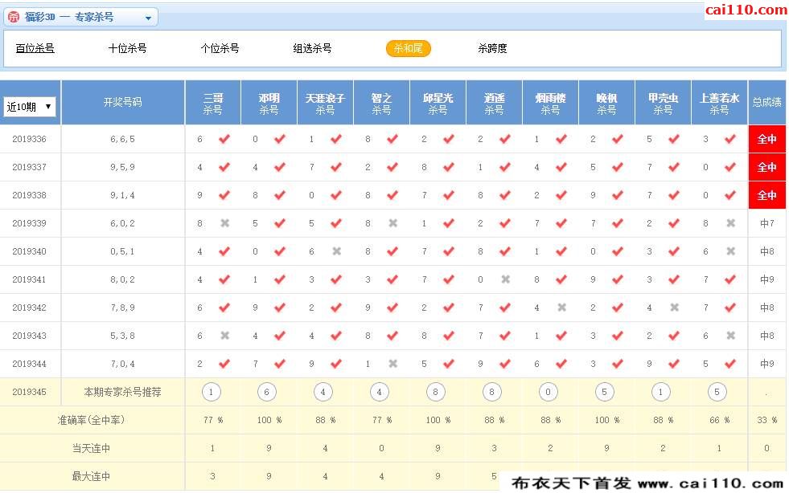
Task: Click 33 % total accuracy value
Action: click(x=767, y=420)
